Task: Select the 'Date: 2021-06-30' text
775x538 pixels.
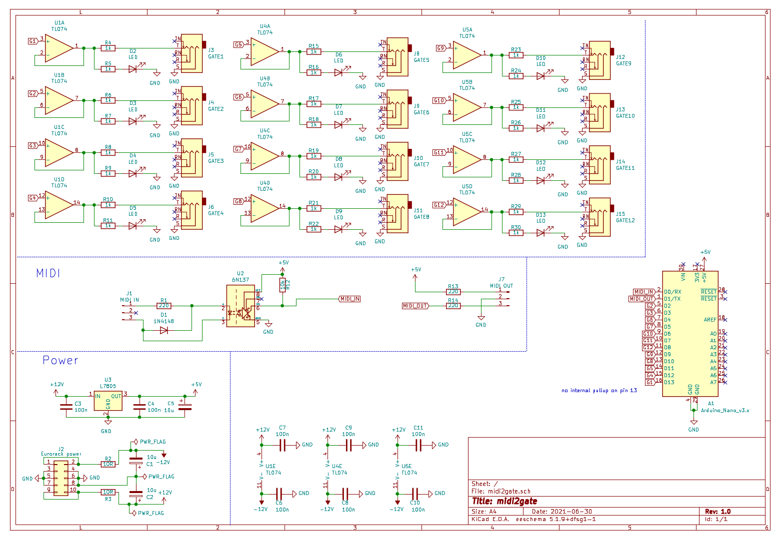Action: [562, 512]
